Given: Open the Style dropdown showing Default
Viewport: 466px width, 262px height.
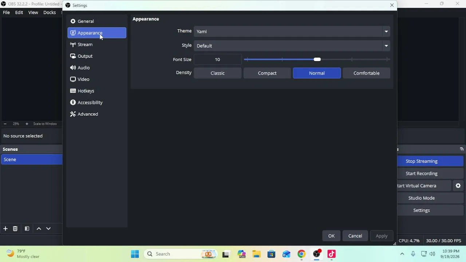Looking at the screenshot, I should [x=292, y=46].
